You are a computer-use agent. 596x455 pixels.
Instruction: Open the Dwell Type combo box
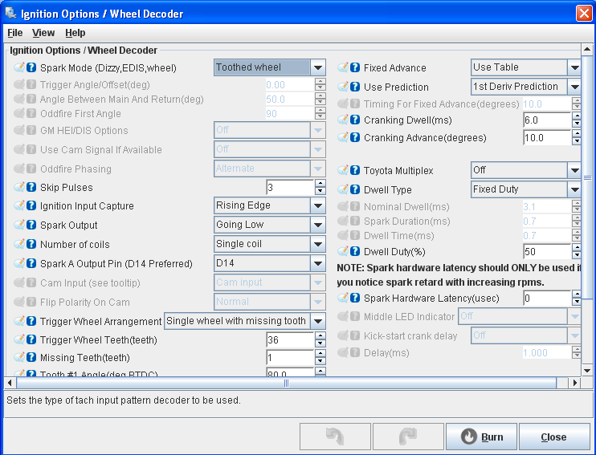(x=574, y=190)
